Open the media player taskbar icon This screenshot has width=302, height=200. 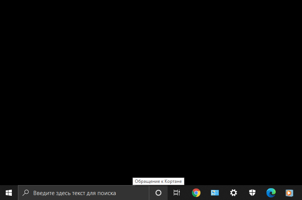pos(289,193)
